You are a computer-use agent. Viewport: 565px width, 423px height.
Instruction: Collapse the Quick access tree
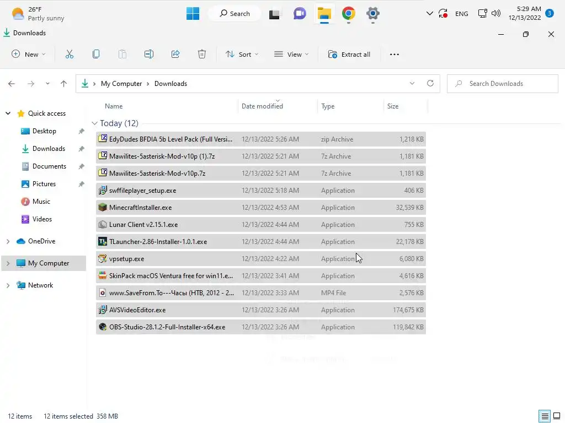(8, 113)
